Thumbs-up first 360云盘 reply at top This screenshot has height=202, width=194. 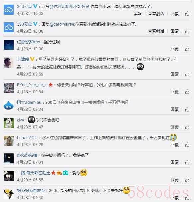[187, 14]
